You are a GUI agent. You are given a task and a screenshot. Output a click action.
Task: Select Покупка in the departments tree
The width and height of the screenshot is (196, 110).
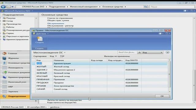click(x=11, y=18)
